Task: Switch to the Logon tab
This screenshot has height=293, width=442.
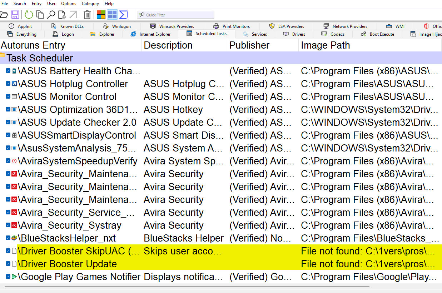Action: point(63,34)
